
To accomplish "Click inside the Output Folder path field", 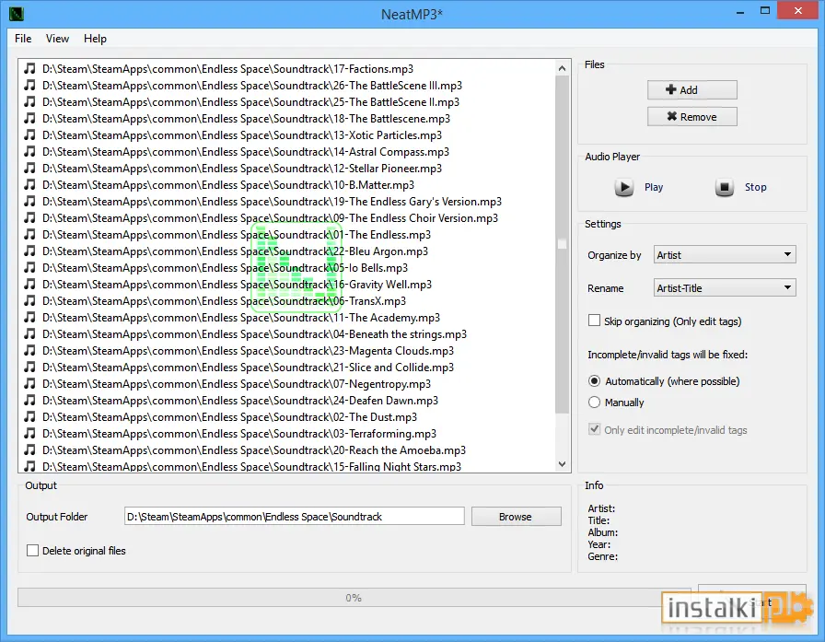I will pyautogui.click(x=295, y=517).
